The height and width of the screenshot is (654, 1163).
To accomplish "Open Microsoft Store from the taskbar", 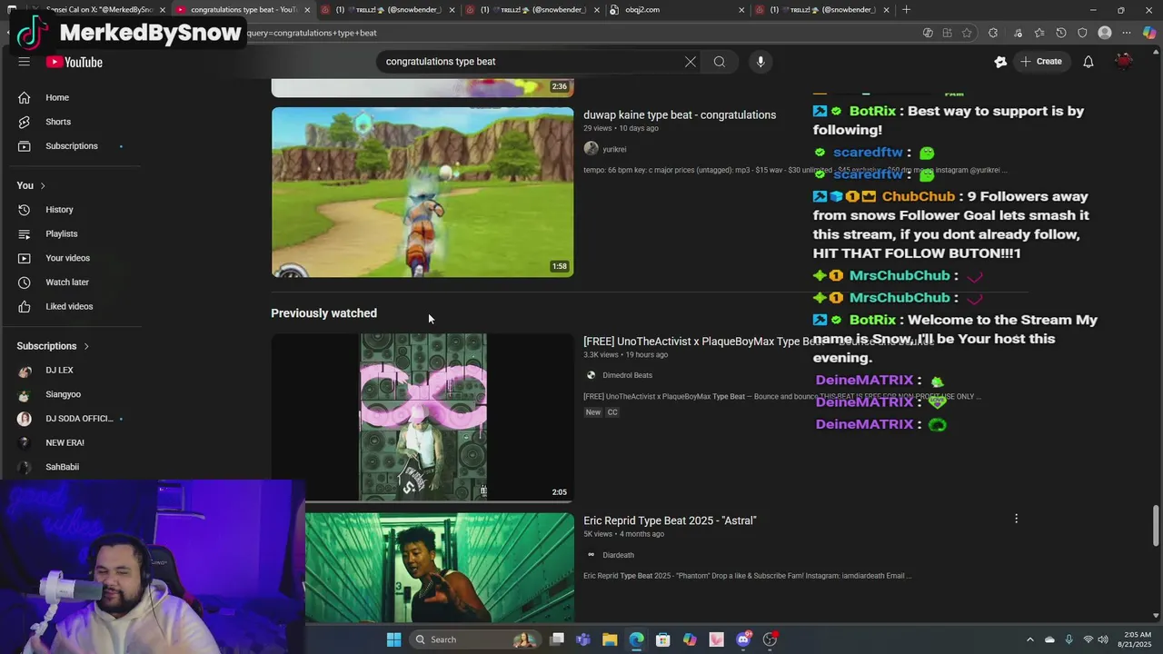I will point(663,639).
